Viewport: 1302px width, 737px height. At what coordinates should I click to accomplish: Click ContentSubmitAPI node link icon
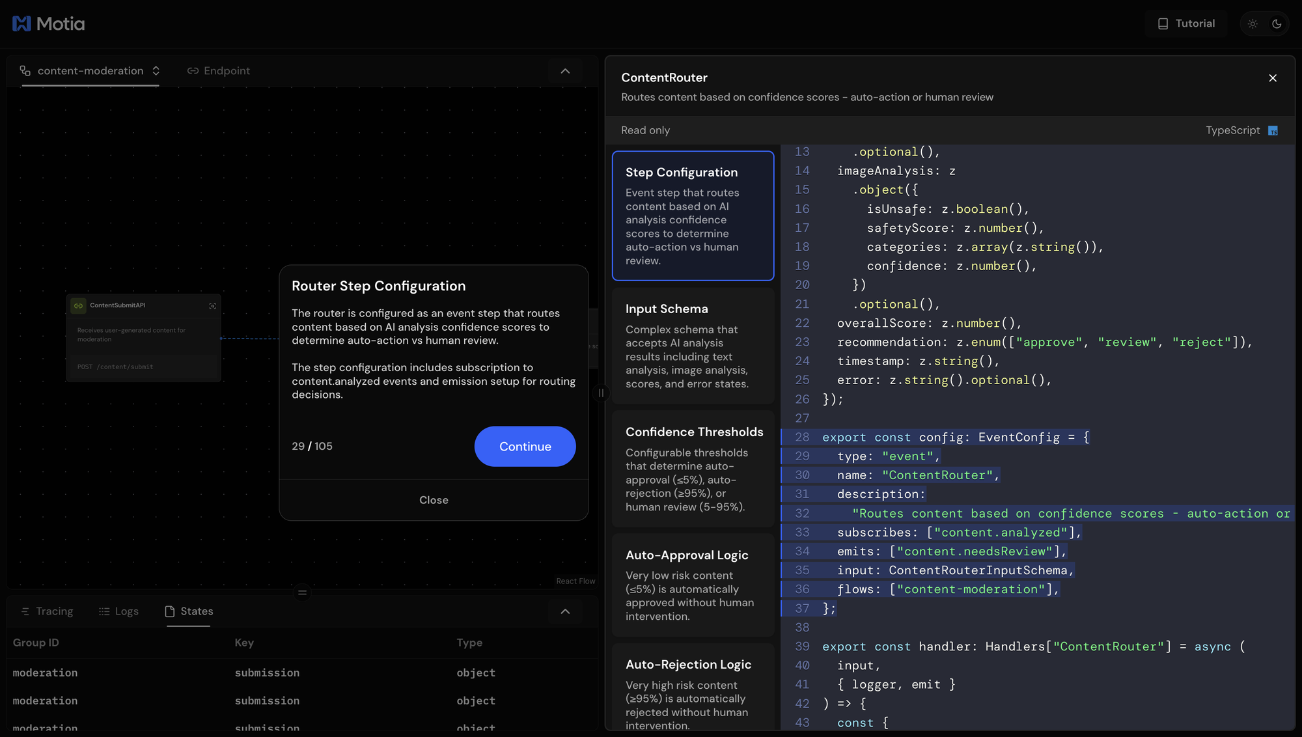tap(78, 306)
